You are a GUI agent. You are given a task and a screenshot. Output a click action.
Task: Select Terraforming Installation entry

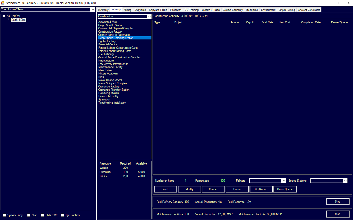click(x=112, y=103)
